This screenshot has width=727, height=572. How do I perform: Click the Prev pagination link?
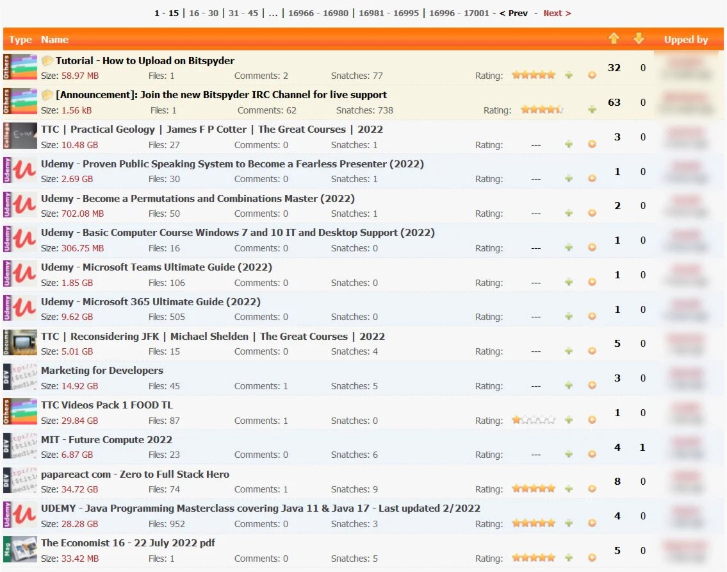coord(514,13)
